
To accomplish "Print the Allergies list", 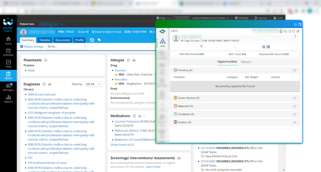I will pyautogui.click(x=134, y=60).
